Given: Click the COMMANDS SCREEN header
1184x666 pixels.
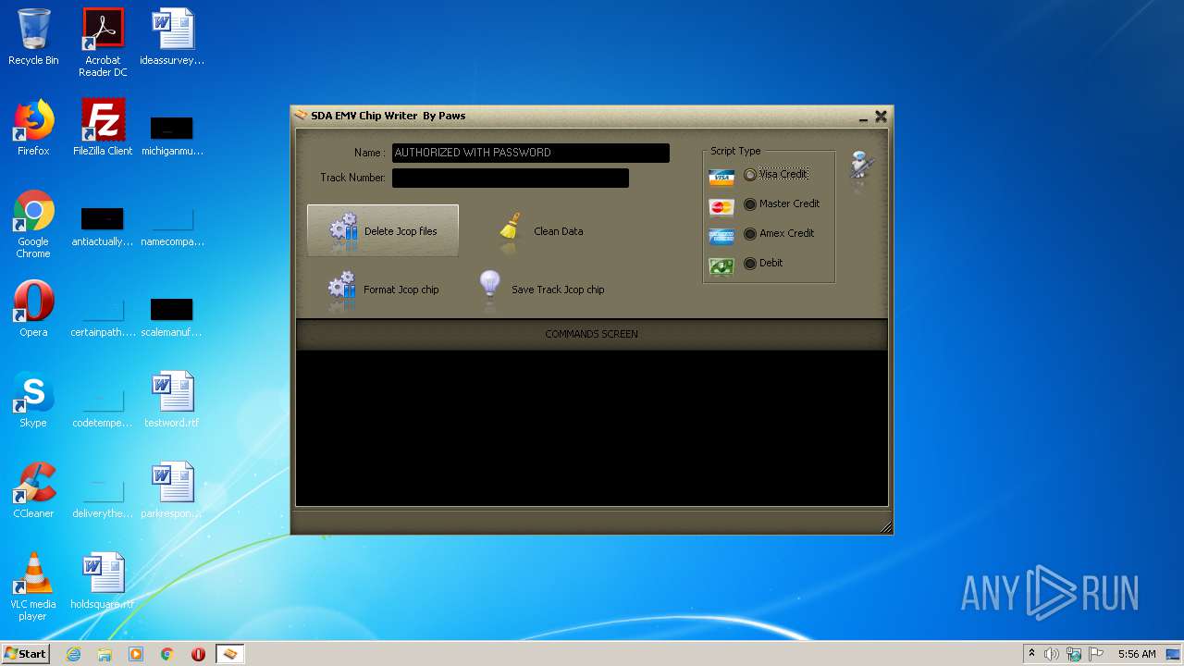Looking at the screenshot, I should coord(592,334).
